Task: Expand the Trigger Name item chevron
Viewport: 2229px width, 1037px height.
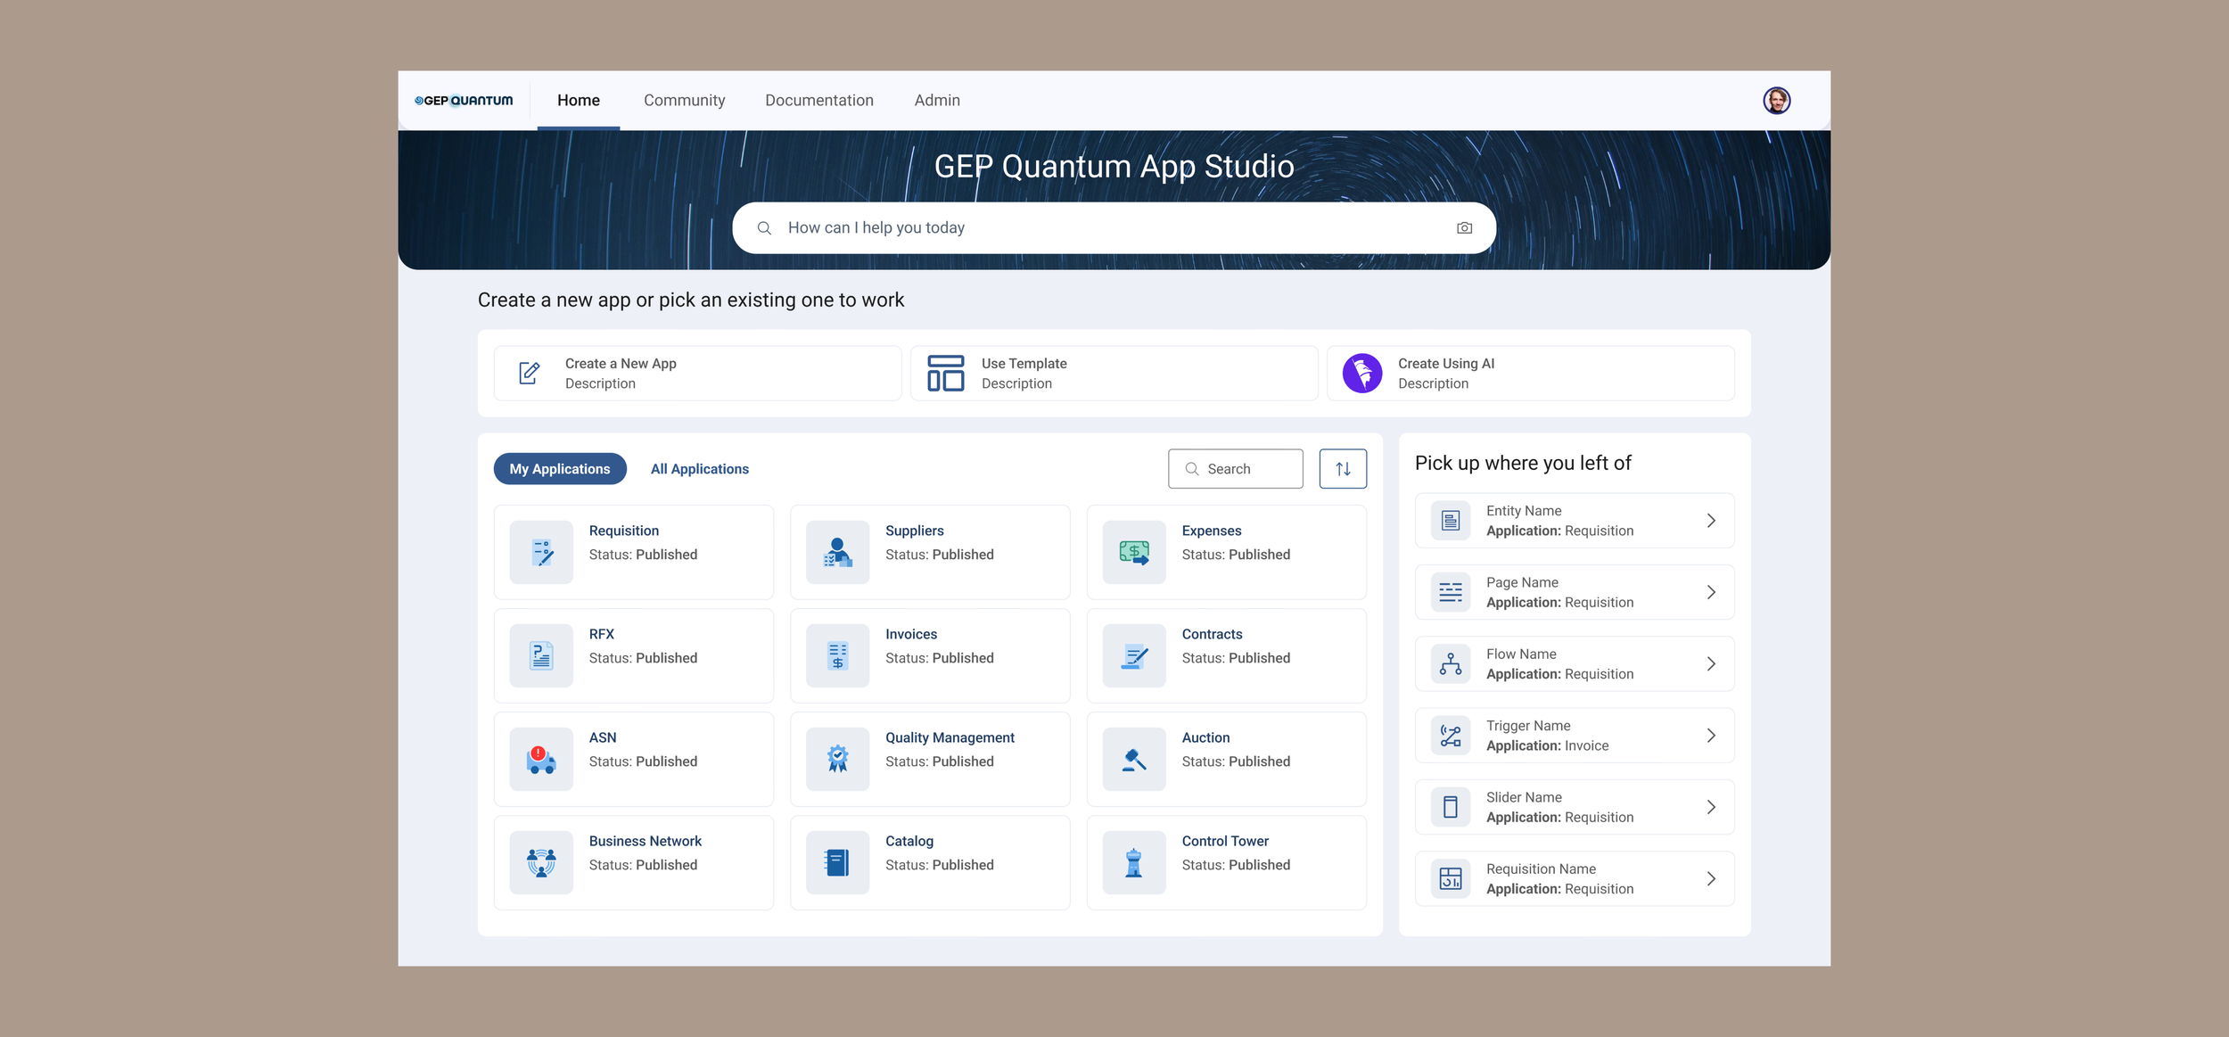Action: pyautogui.click(x=1710, y=736)
